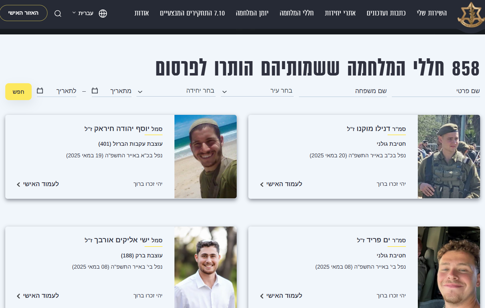Open the search magnifier icon

58,14
